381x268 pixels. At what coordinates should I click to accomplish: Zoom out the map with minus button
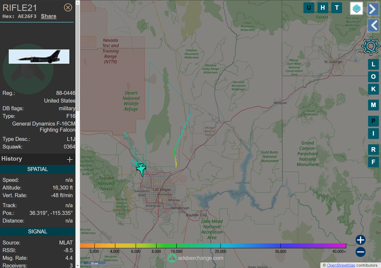(360, 252)
